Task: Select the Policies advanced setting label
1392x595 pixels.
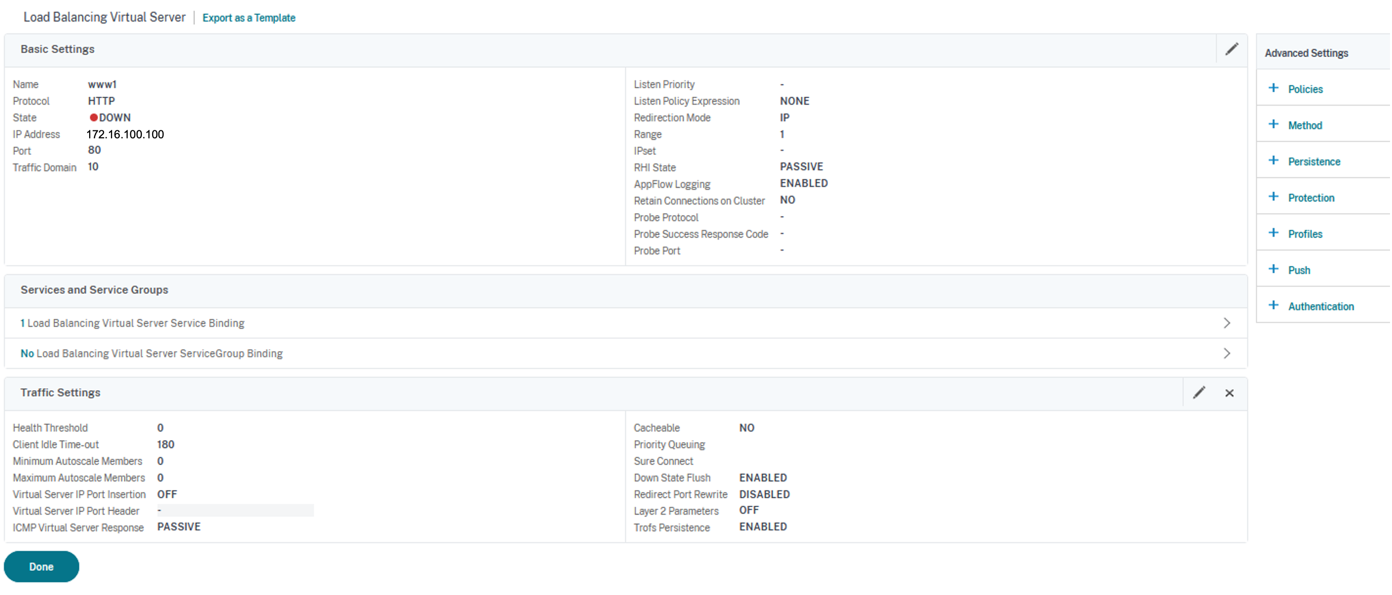Action: 1305,89
